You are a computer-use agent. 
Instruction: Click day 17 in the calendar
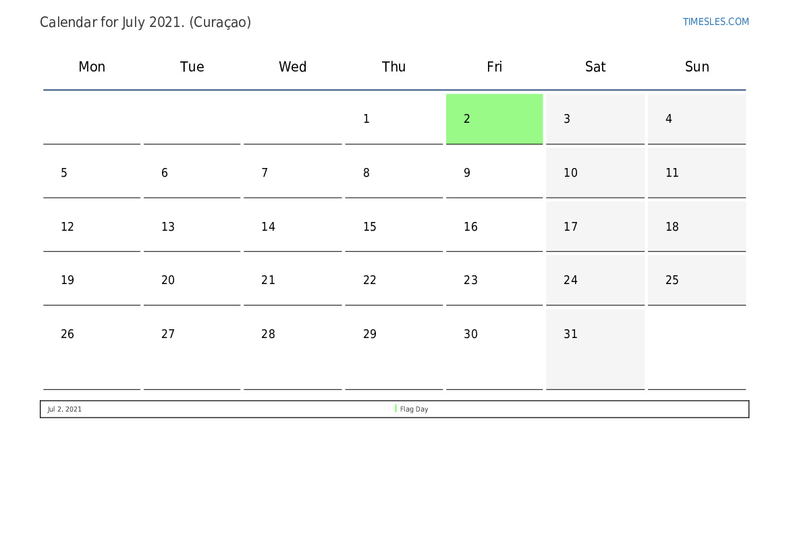pos(595,227)
